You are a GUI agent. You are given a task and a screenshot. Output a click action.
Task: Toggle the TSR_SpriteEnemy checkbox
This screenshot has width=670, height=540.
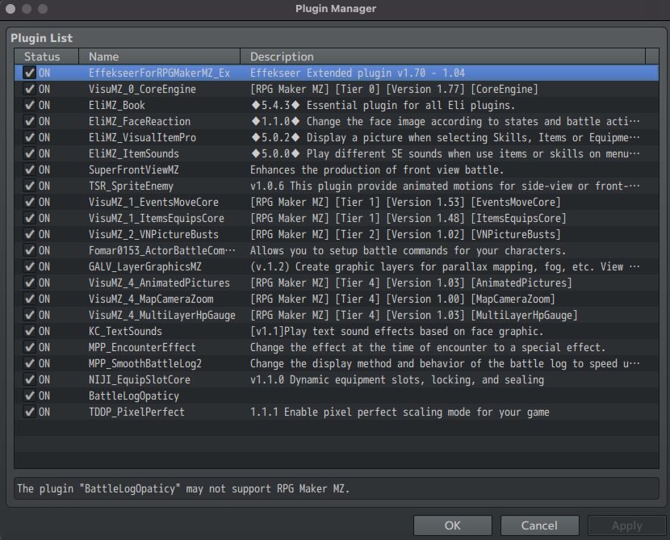[29, 186]
